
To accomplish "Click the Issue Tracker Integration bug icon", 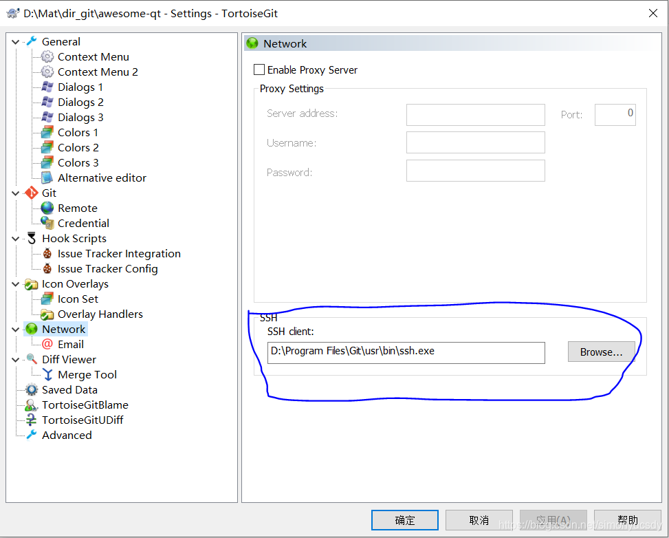I will [46, 253].
